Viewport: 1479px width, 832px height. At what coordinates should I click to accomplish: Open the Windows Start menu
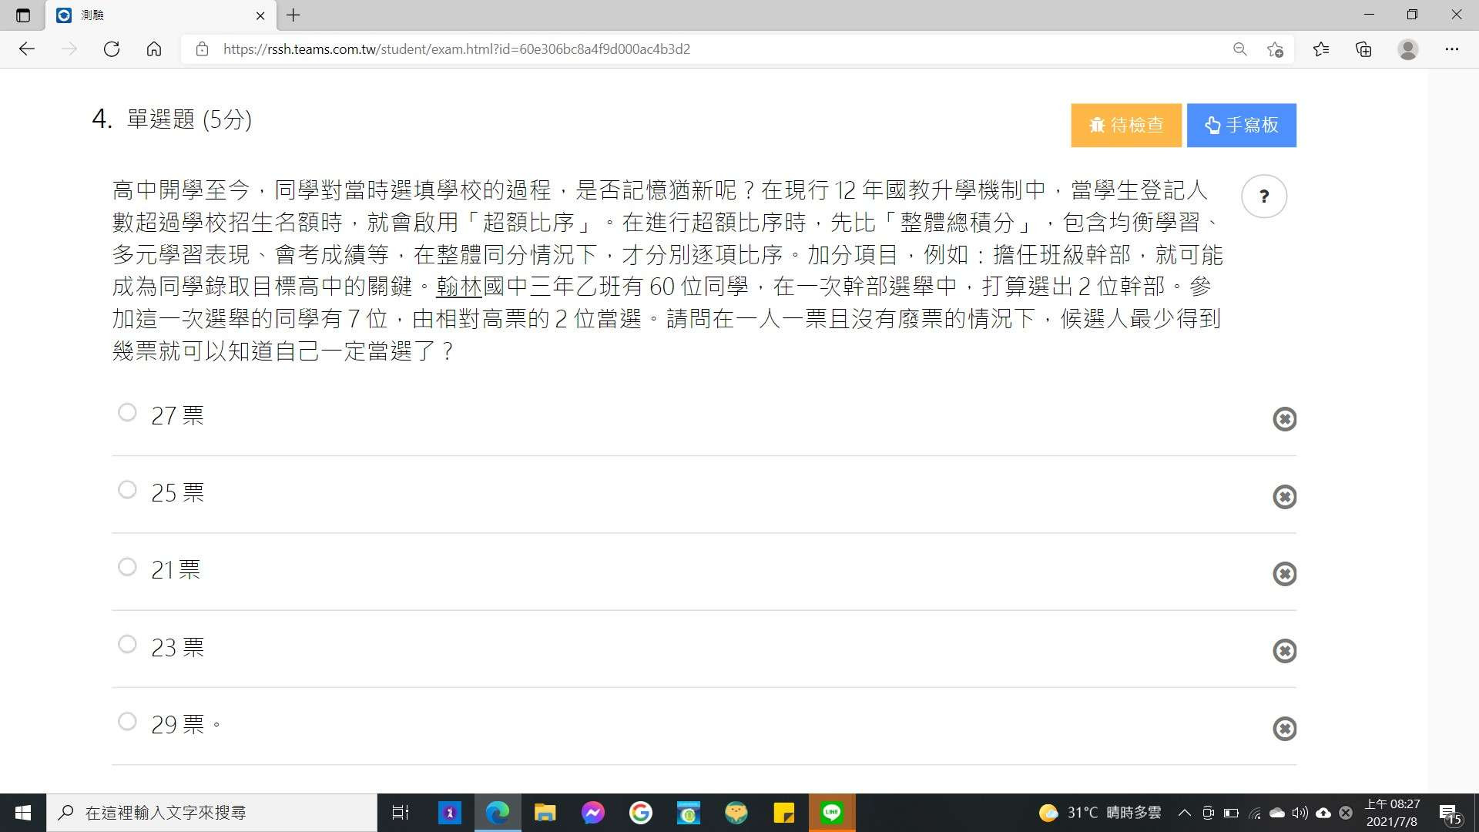point(23,813)
